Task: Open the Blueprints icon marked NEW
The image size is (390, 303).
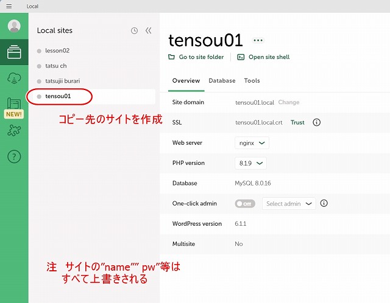Action: click(14, 106)
